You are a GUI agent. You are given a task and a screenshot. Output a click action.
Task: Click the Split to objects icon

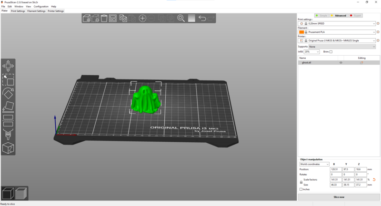click(x=161, y=19)
